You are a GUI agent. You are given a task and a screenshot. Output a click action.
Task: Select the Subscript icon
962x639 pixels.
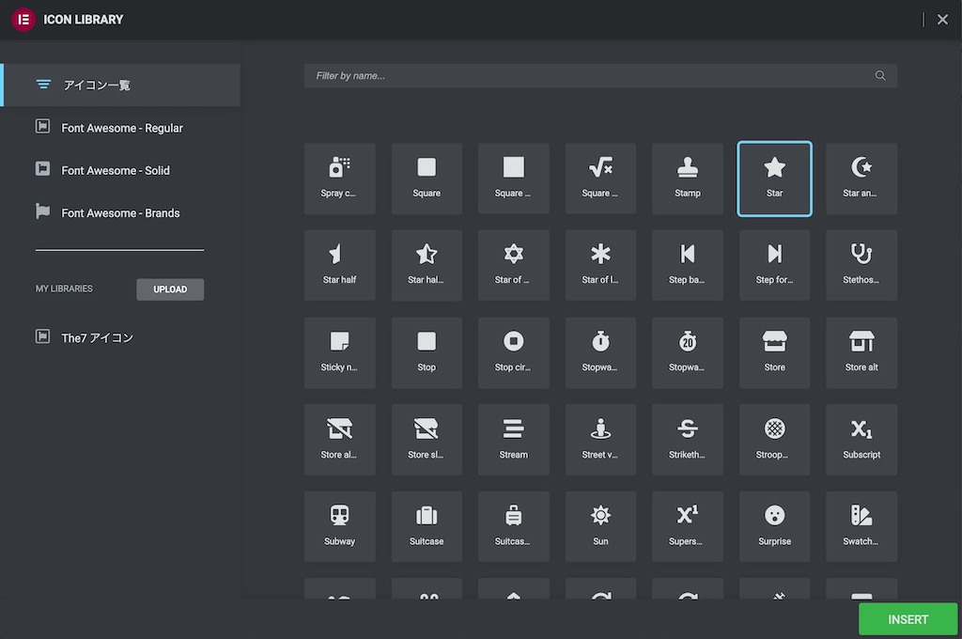point(861,439)
